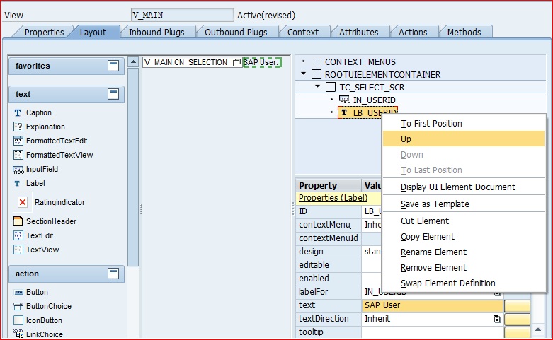Screen dimensions: 553x340
Task: Click the LB_USERID label icon in tree
Action: pyautogui.click(x=344, y=112)
